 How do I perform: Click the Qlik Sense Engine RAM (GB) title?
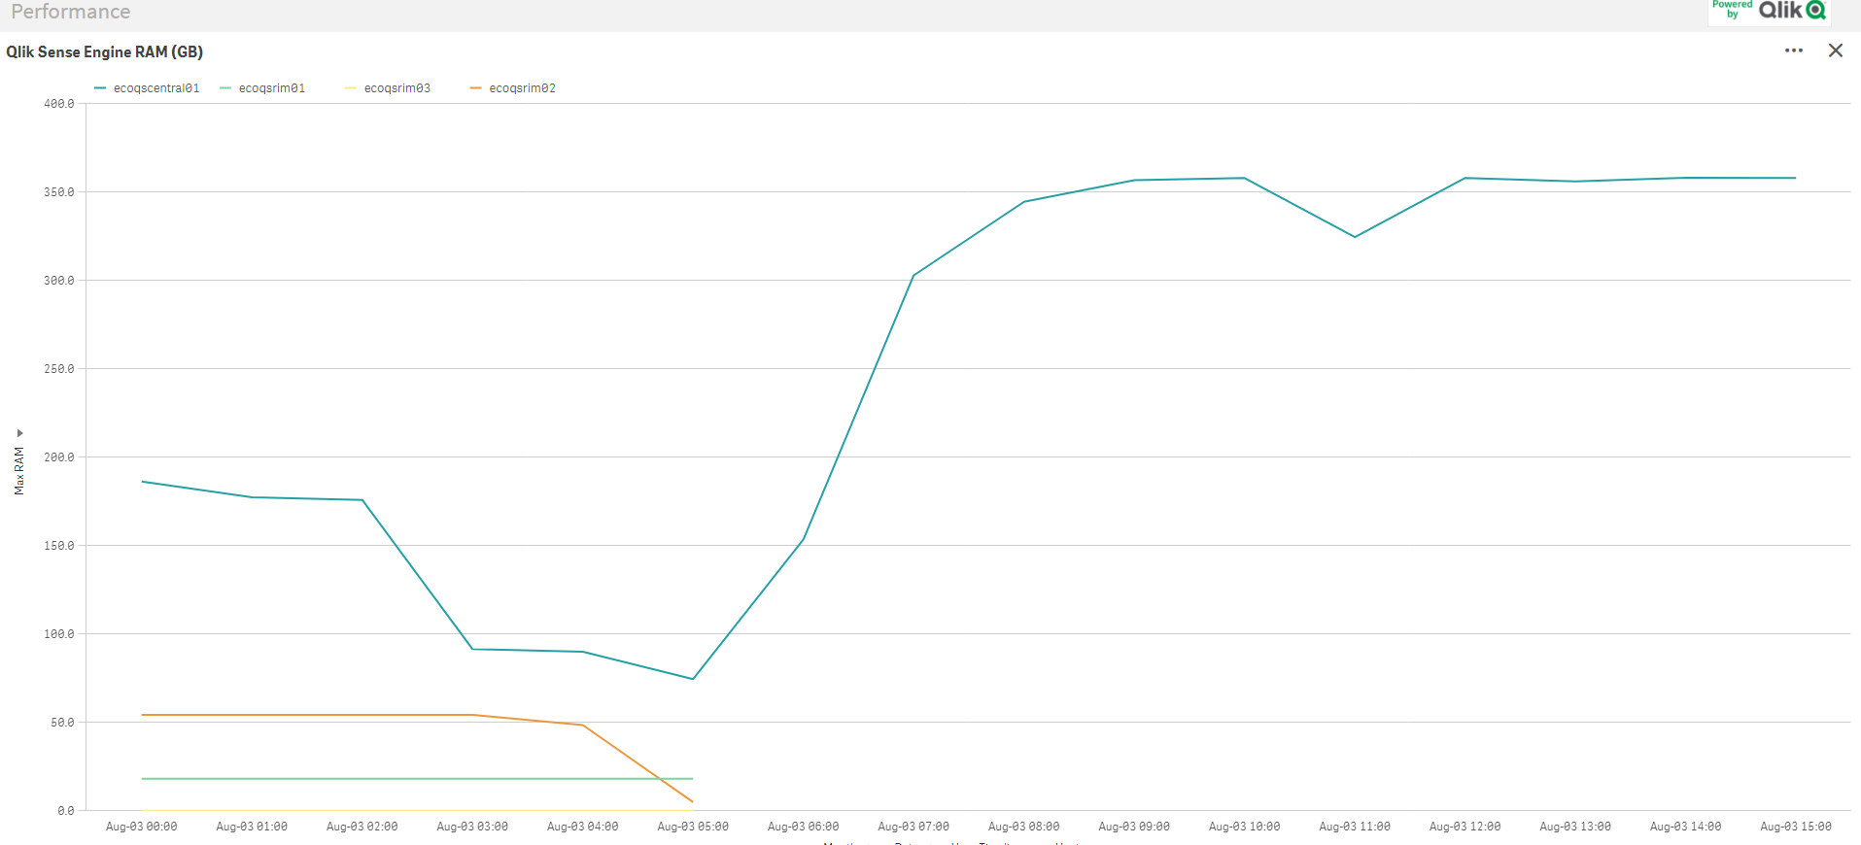click(105, 51)
